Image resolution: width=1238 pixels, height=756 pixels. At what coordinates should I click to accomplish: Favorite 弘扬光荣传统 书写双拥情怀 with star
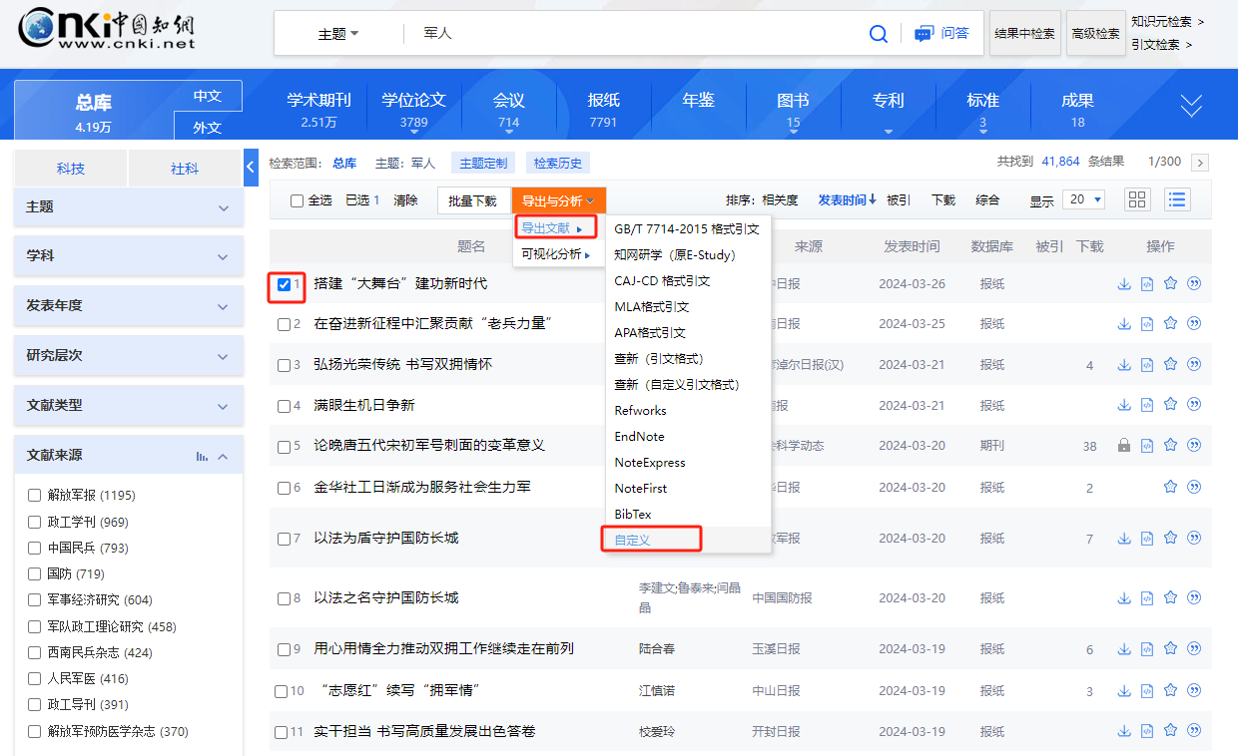(1170, 364)
